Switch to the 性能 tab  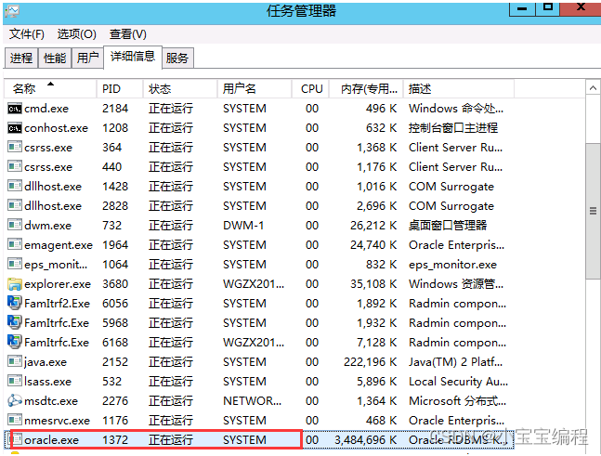point(55,59)
